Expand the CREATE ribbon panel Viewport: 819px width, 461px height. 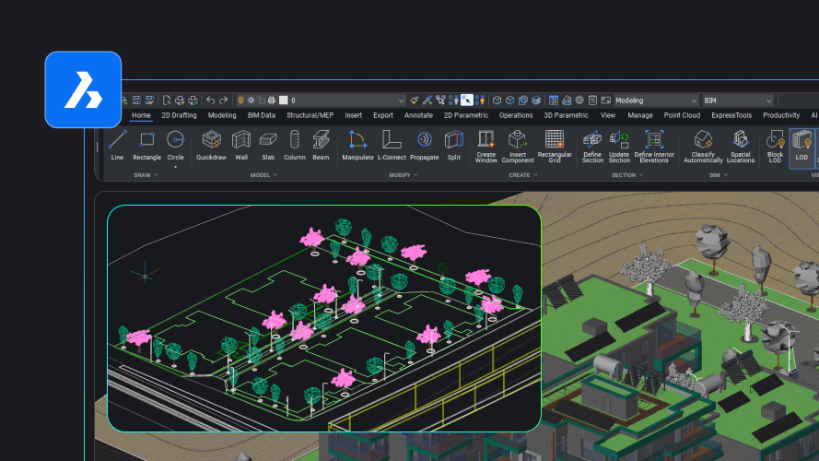pyautogui.click(x=523, y=175)
